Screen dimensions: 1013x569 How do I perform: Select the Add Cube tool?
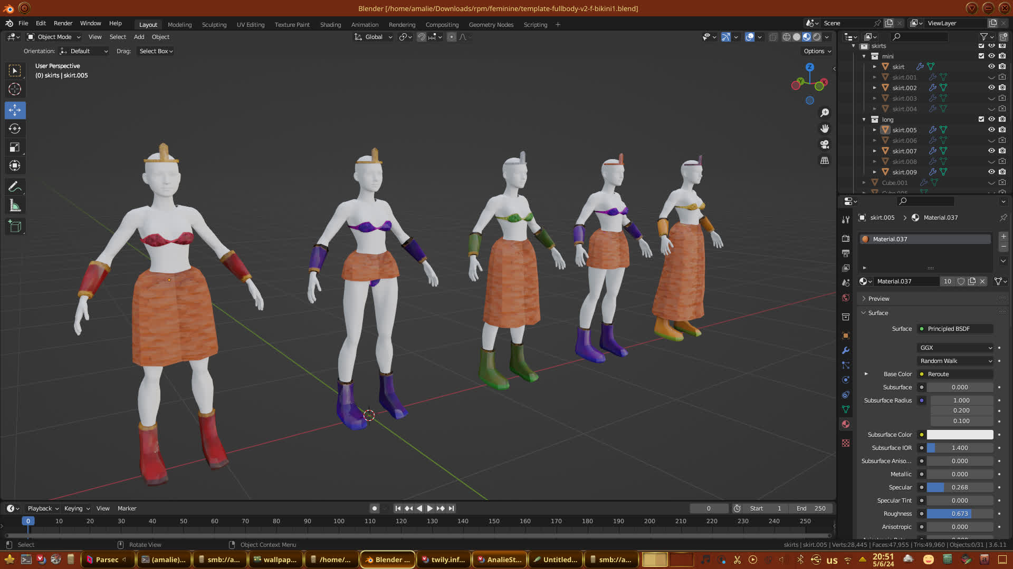pyautogui.click(x=15, y=227)
